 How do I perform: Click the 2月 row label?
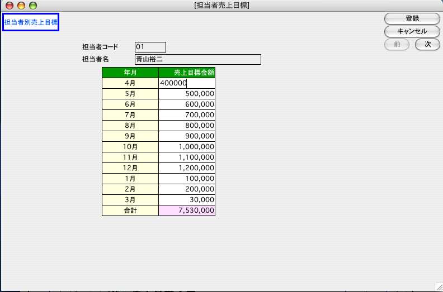click(x=130, y=189)
